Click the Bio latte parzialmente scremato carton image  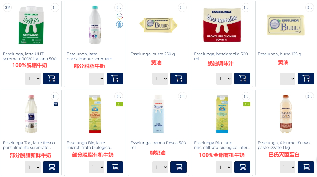[x=95, y=114]
